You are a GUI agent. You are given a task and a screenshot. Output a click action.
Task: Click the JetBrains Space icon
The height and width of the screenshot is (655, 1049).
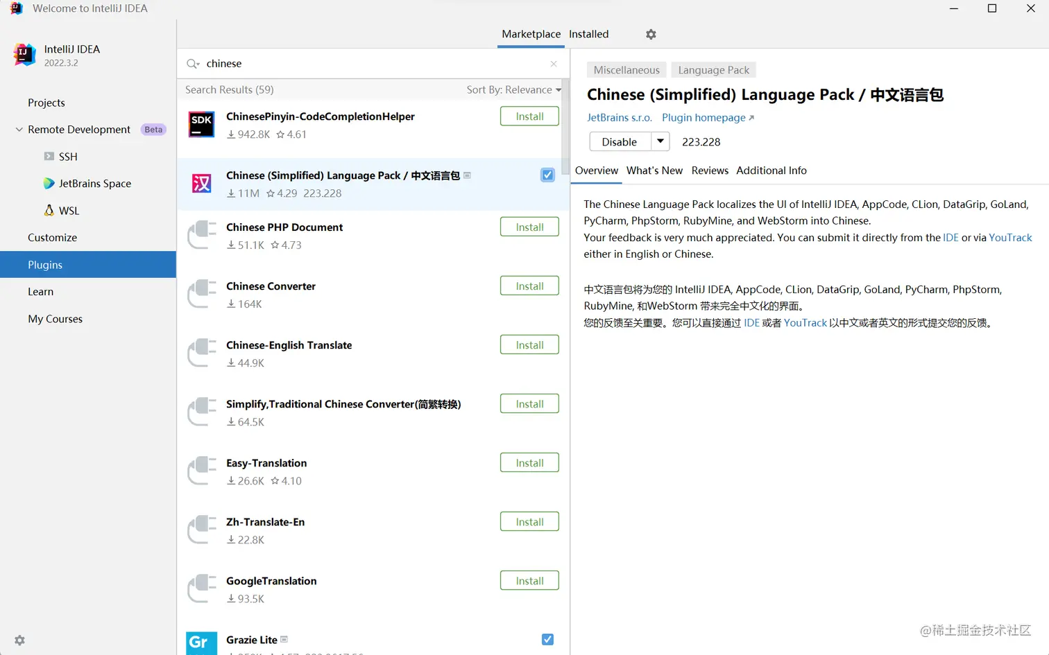pyautogui.click(x=49, y=184)
